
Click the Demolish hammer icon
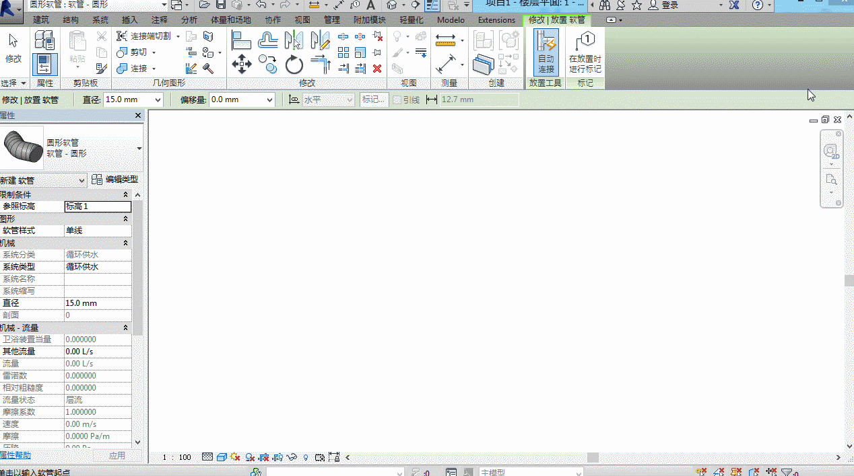click(208, 68)
